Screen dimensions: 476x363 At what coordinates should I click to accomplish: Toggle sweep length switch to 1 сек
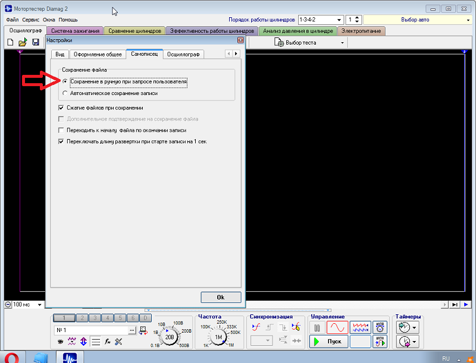tap(61, 141)
